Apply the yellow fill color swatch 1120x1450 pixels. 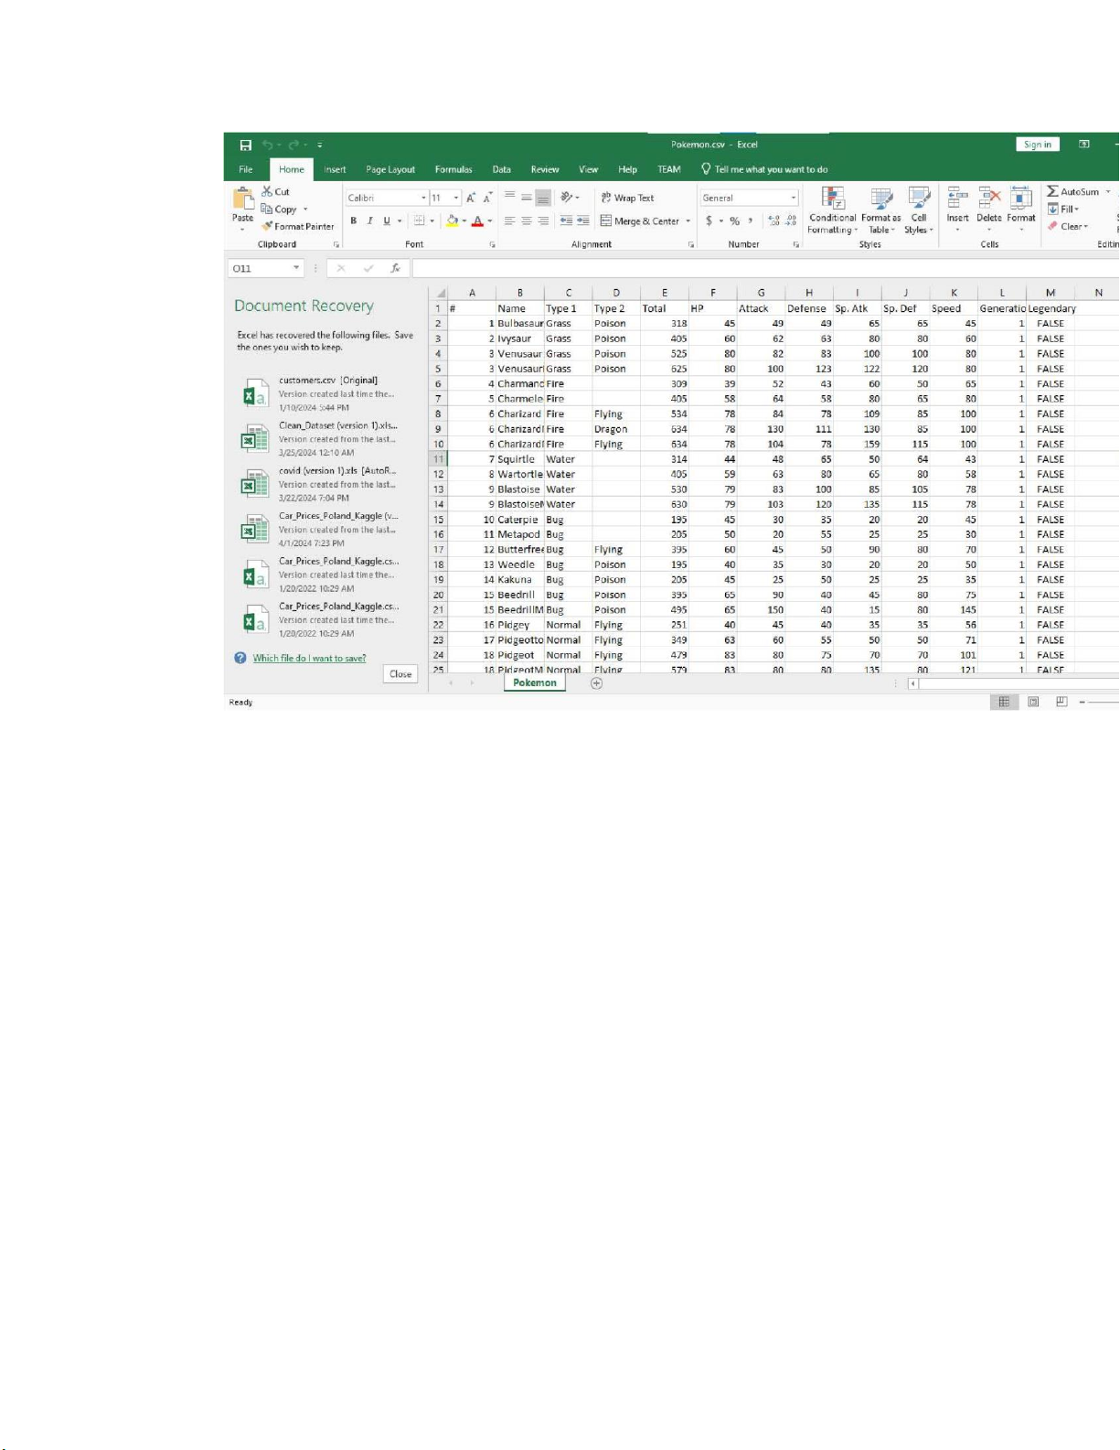point(452,220)
